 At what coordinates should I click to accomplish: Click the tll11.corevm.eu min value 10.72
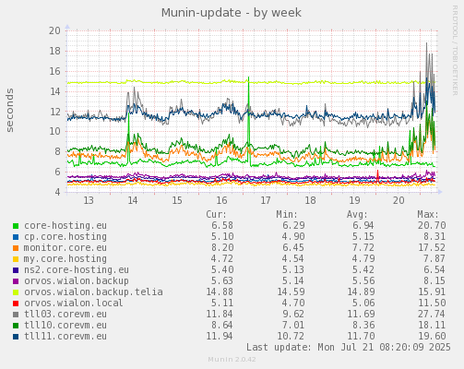point(291,337)
